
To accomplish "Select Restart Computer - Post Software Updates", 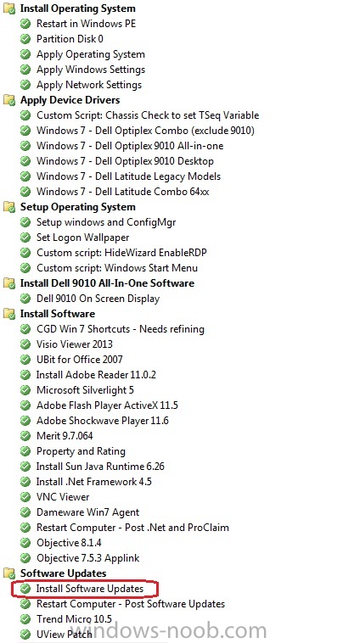I will pos(131,604).
